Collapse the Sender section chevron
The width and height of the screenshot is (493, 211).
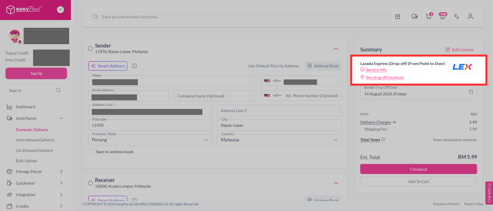pos(336,49)
